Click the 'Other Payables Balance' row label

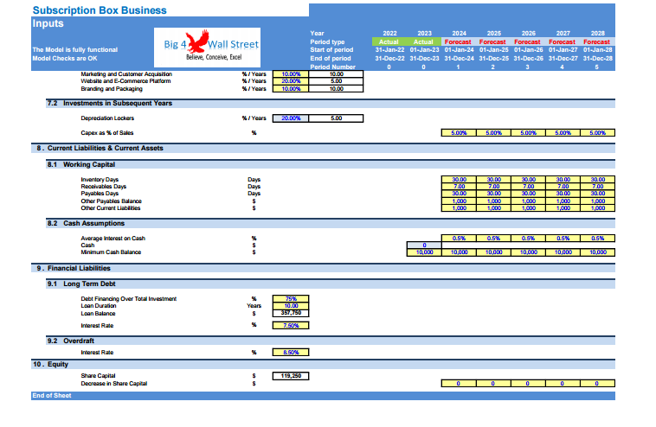(112, 201)
